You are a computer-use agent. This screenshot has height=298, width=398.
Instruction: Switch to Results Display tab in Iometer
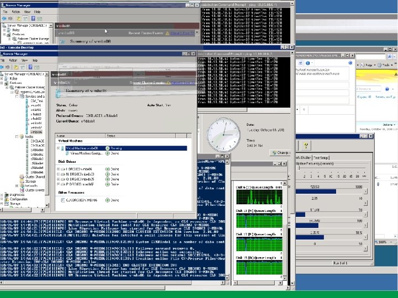coord(303,158)
